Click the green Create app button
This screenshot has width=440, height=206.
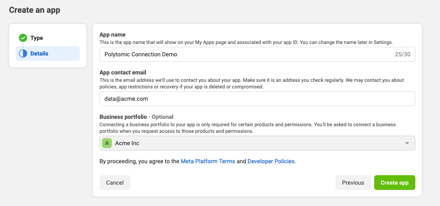point(394,183)
